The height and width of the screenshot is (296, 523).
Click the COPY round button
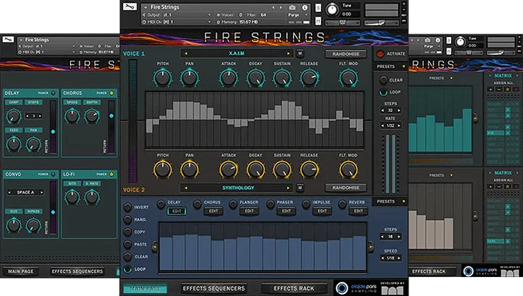click(127, 232)
